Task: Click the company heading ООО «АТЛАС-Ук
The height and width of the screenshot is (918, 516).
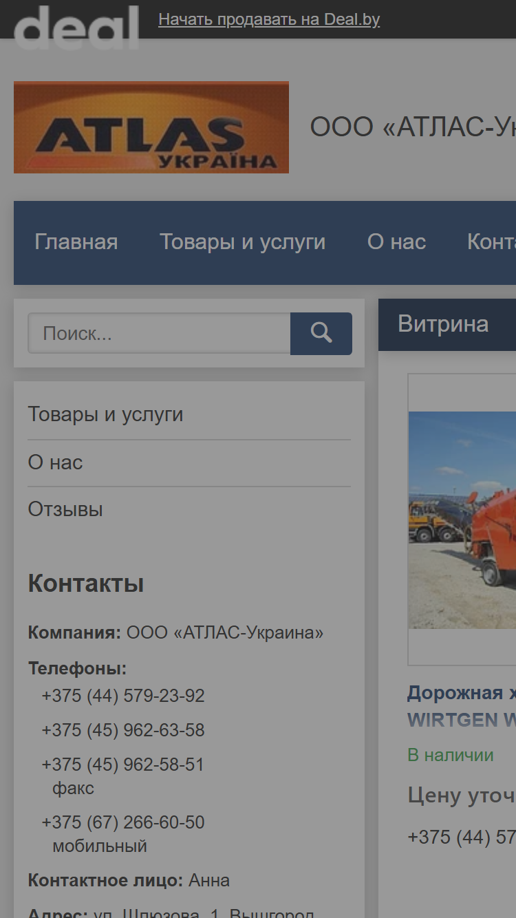Action: (x=413, y=127)
